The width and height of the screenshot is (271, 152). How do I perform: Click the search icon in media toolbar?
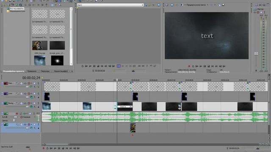point(60,5)
